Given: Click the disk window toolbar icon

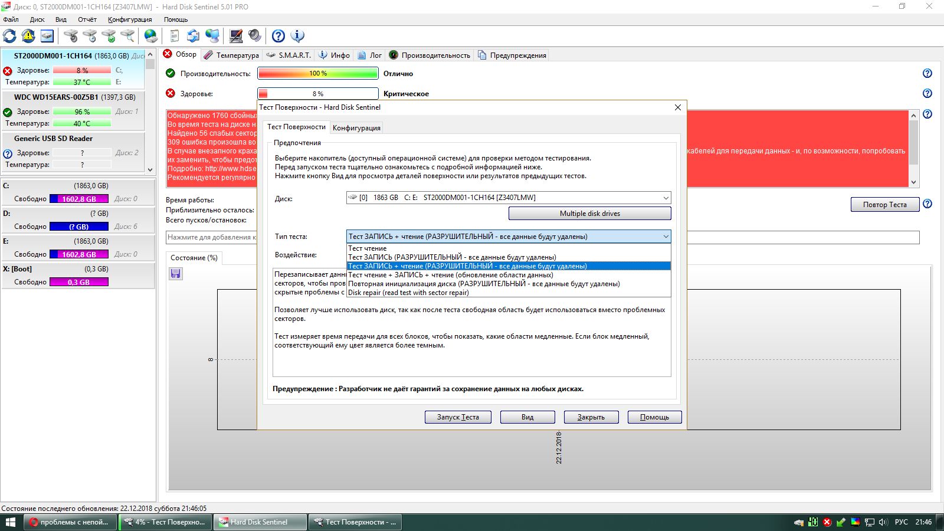Looking at the screenshot, I should pyautogui.click(x=47, y=36).
